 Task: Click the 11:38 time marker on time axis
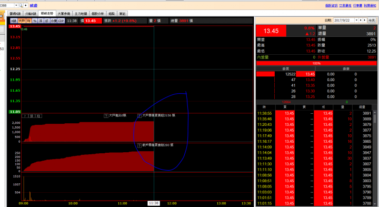tap(154, 203)
